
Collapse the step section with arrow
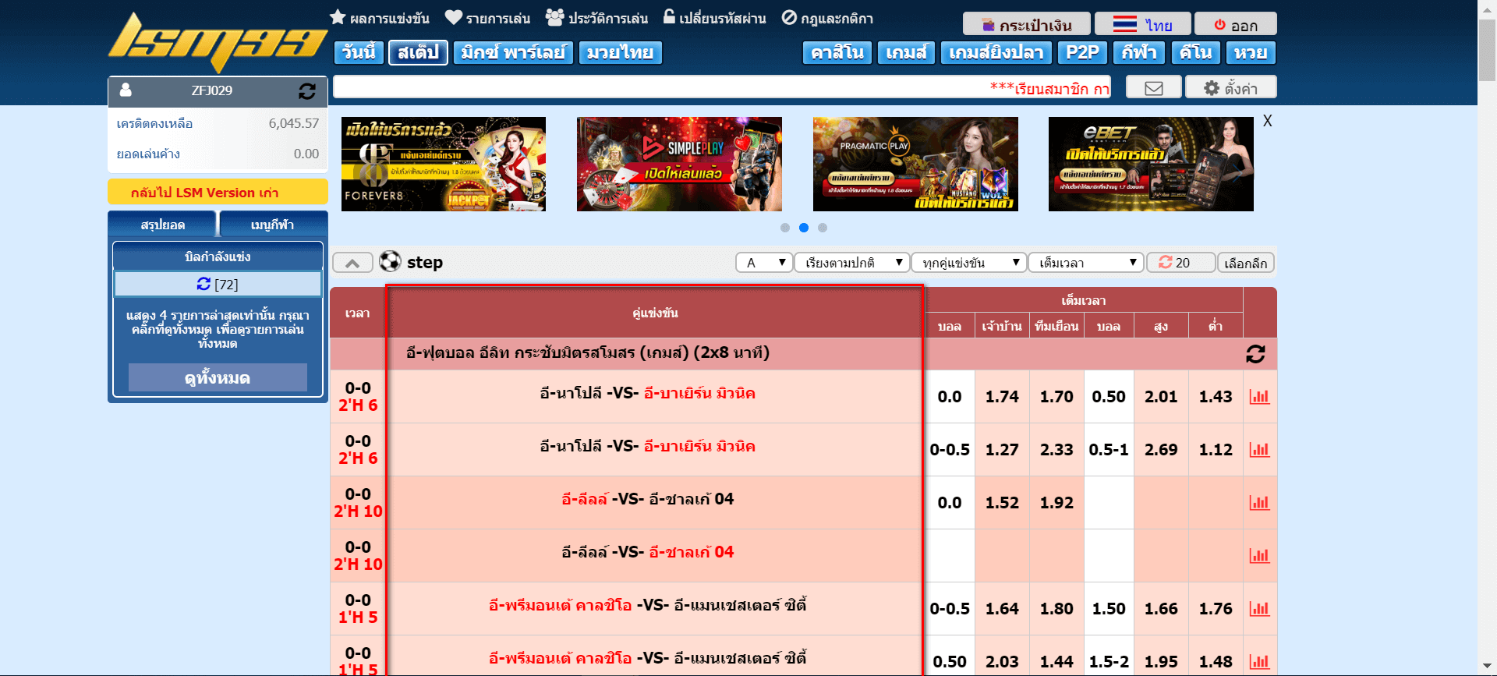click(352, 263)
